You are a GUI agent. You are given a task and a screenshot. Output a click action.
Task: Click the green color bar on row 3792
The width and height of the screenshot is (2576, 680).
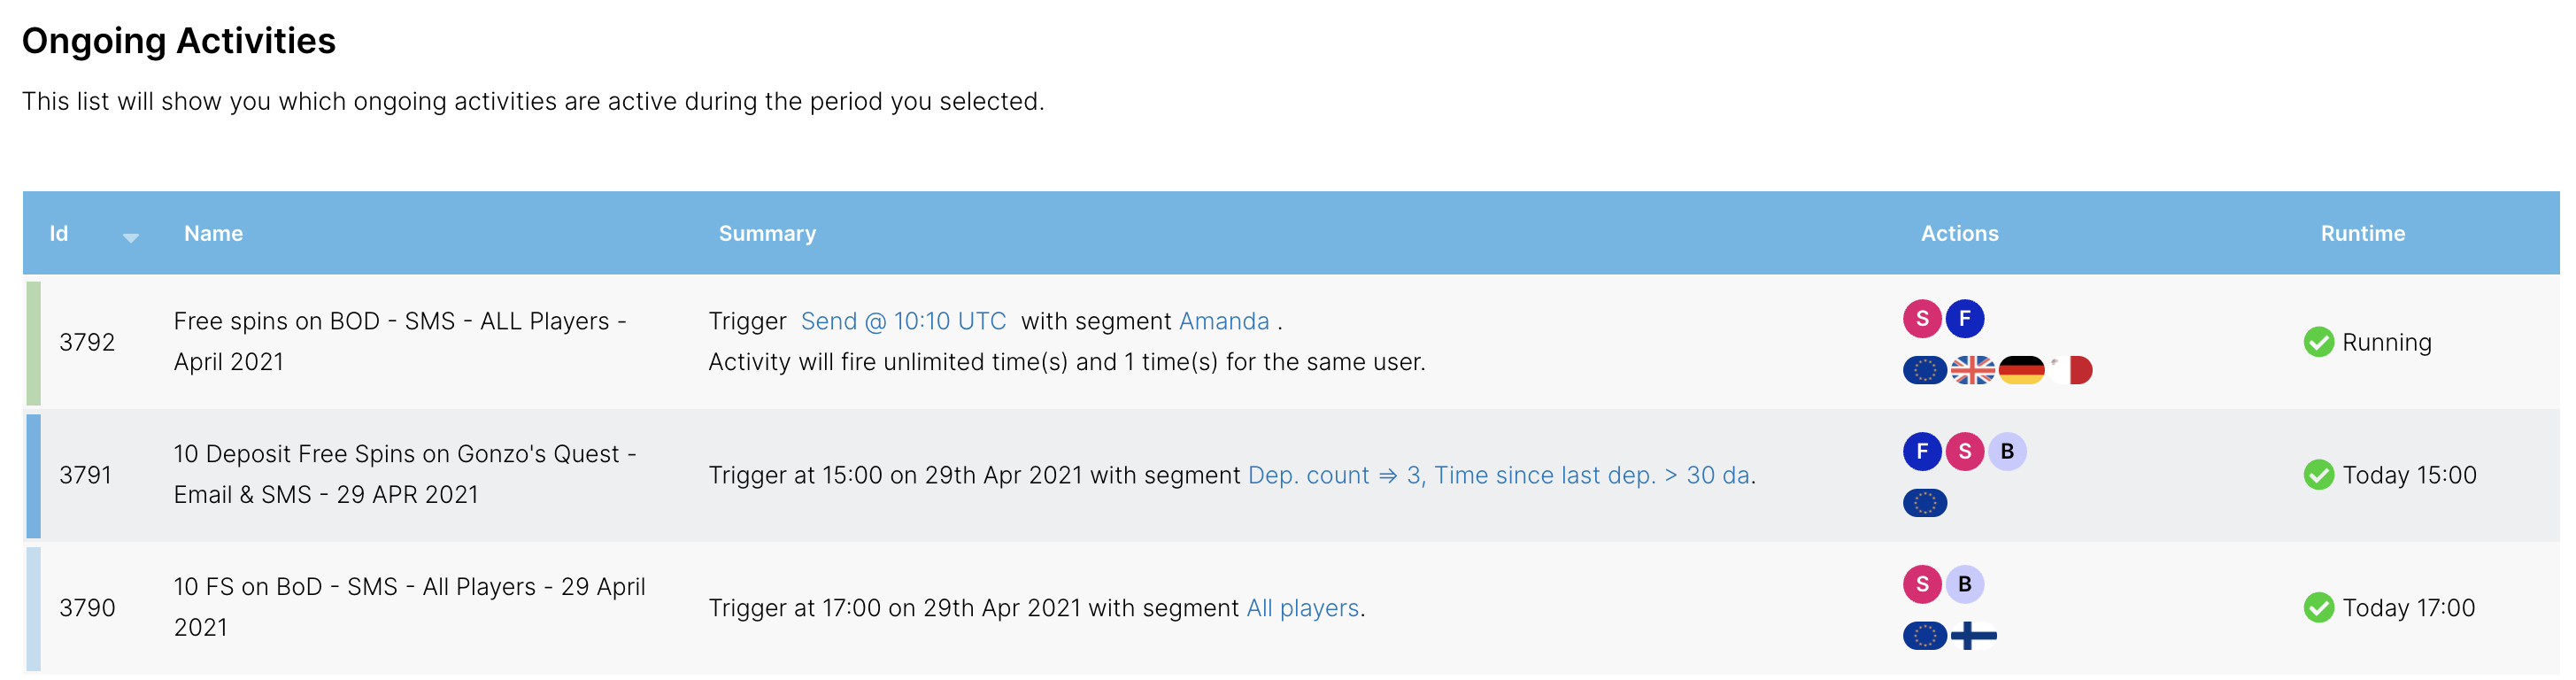[33, 342]
